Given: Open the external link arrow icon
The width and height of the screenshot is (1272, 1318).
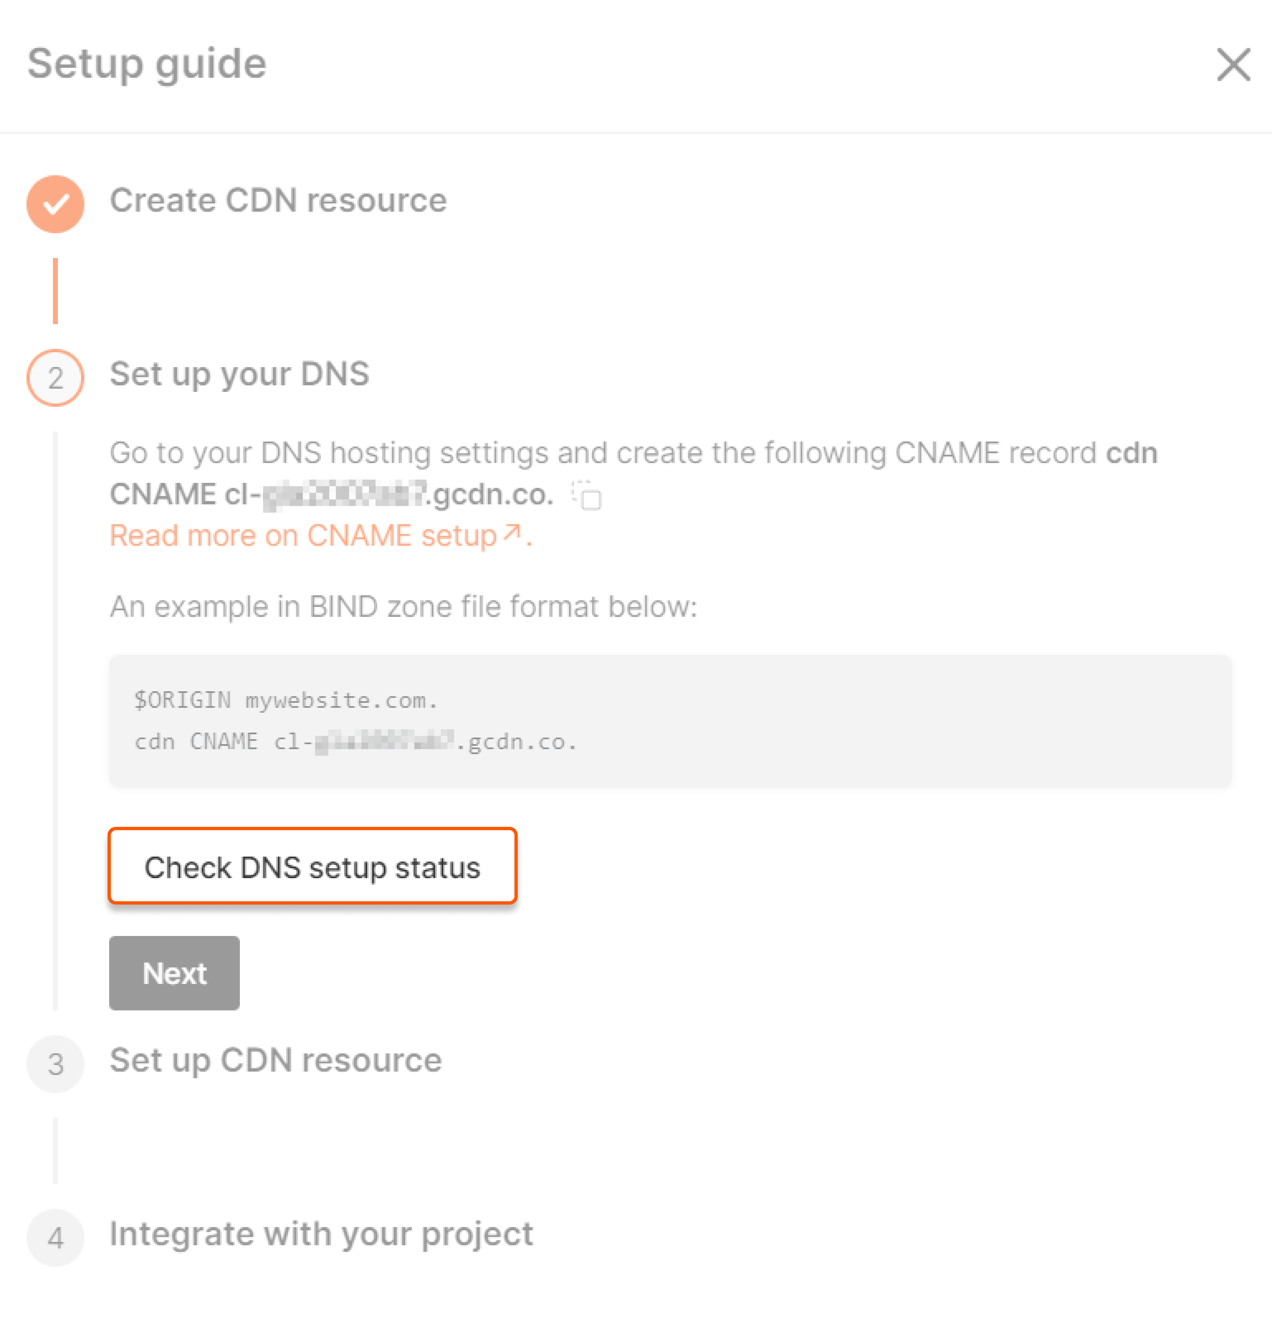Looking at the screenshot, I should (x=512, y=533).
